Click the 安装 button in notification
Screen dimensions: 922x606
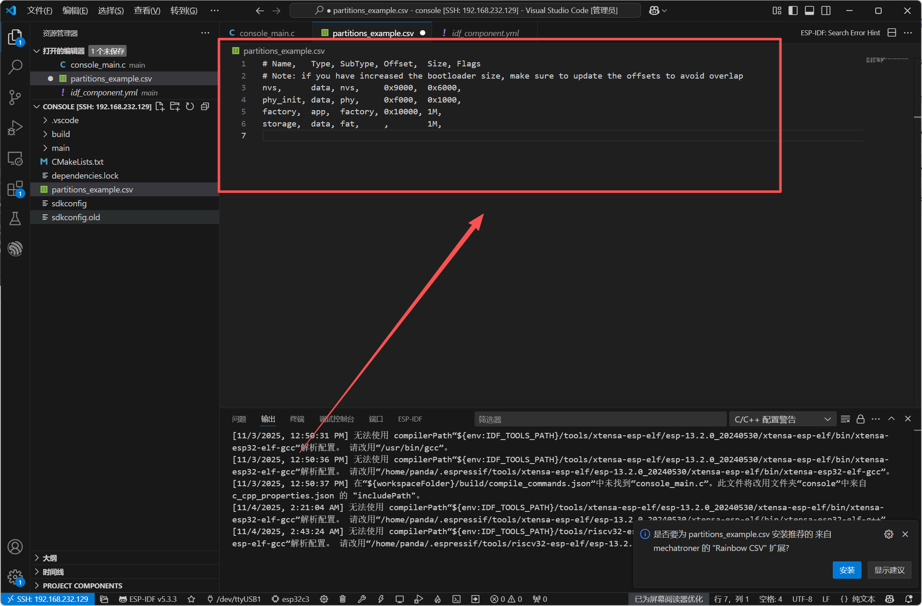847,570
